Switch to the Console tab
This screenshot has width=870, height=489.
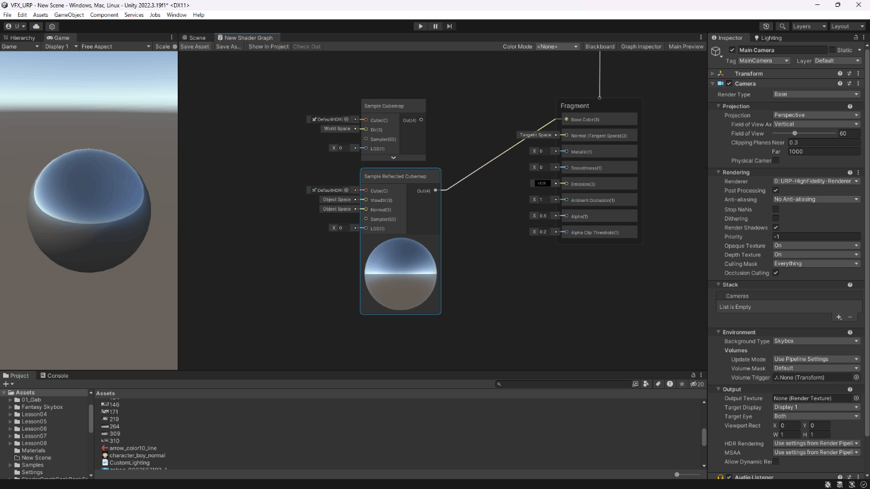54,375
